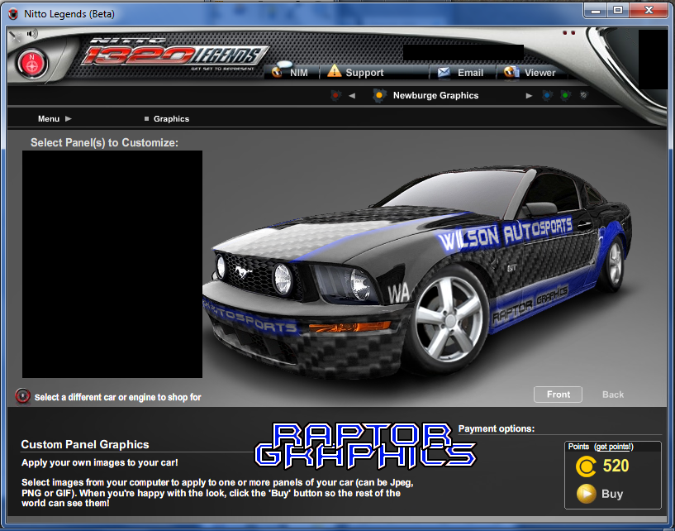This screenshot has width=675, height=531.
Task: Show the Back view of the car
Action: pos(613,395)
